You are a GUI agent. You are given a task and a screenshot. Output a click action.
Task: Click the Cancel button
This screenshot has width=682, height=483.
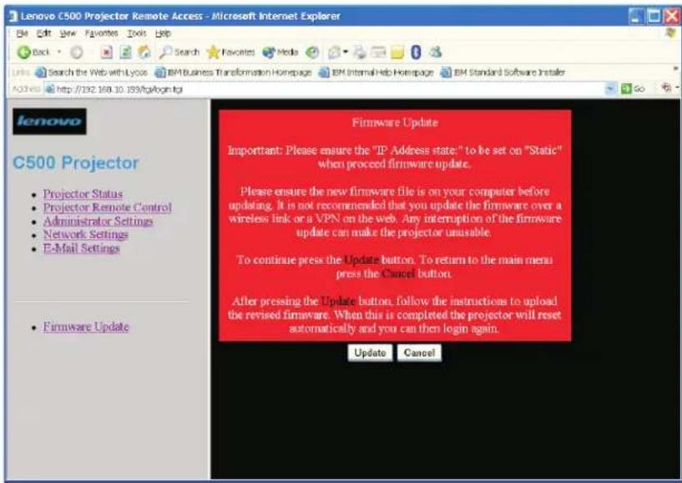(419, 353)
